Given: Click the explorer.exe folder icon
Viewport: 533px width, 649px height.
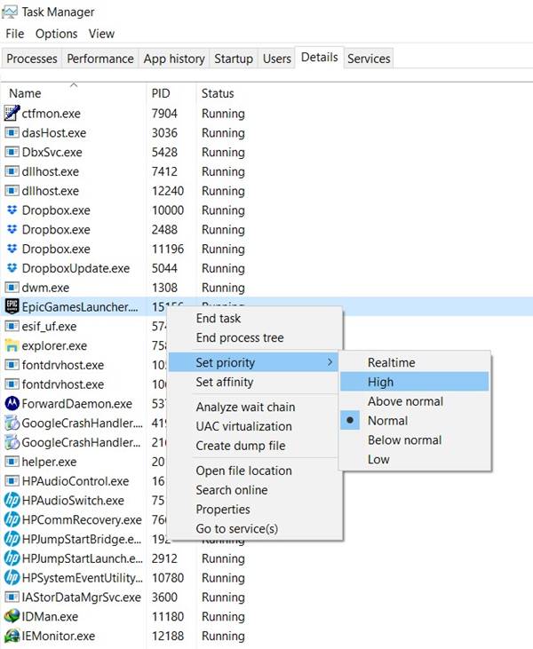Looking at the screenshot, I should pyautogui.click(x=12, y=345).
